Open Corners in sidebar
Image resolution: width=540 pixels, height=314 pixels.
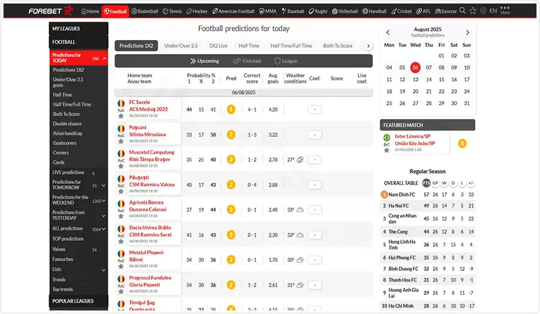(x=61, y=152)
